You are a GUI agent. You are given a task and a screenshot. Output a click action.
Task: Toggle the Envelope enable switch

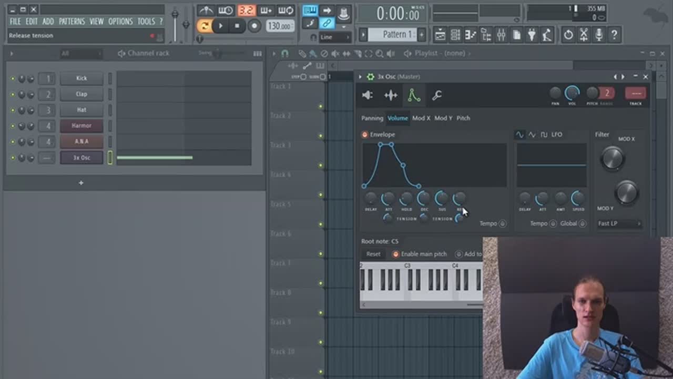pyautogui.click(x=365, y=135)
